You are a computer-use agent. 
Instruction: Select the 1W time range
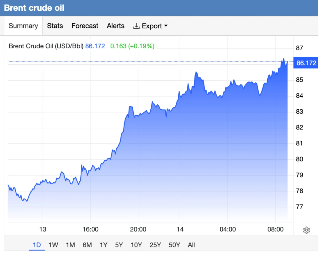pyautogui.click(x=53, y=245)
